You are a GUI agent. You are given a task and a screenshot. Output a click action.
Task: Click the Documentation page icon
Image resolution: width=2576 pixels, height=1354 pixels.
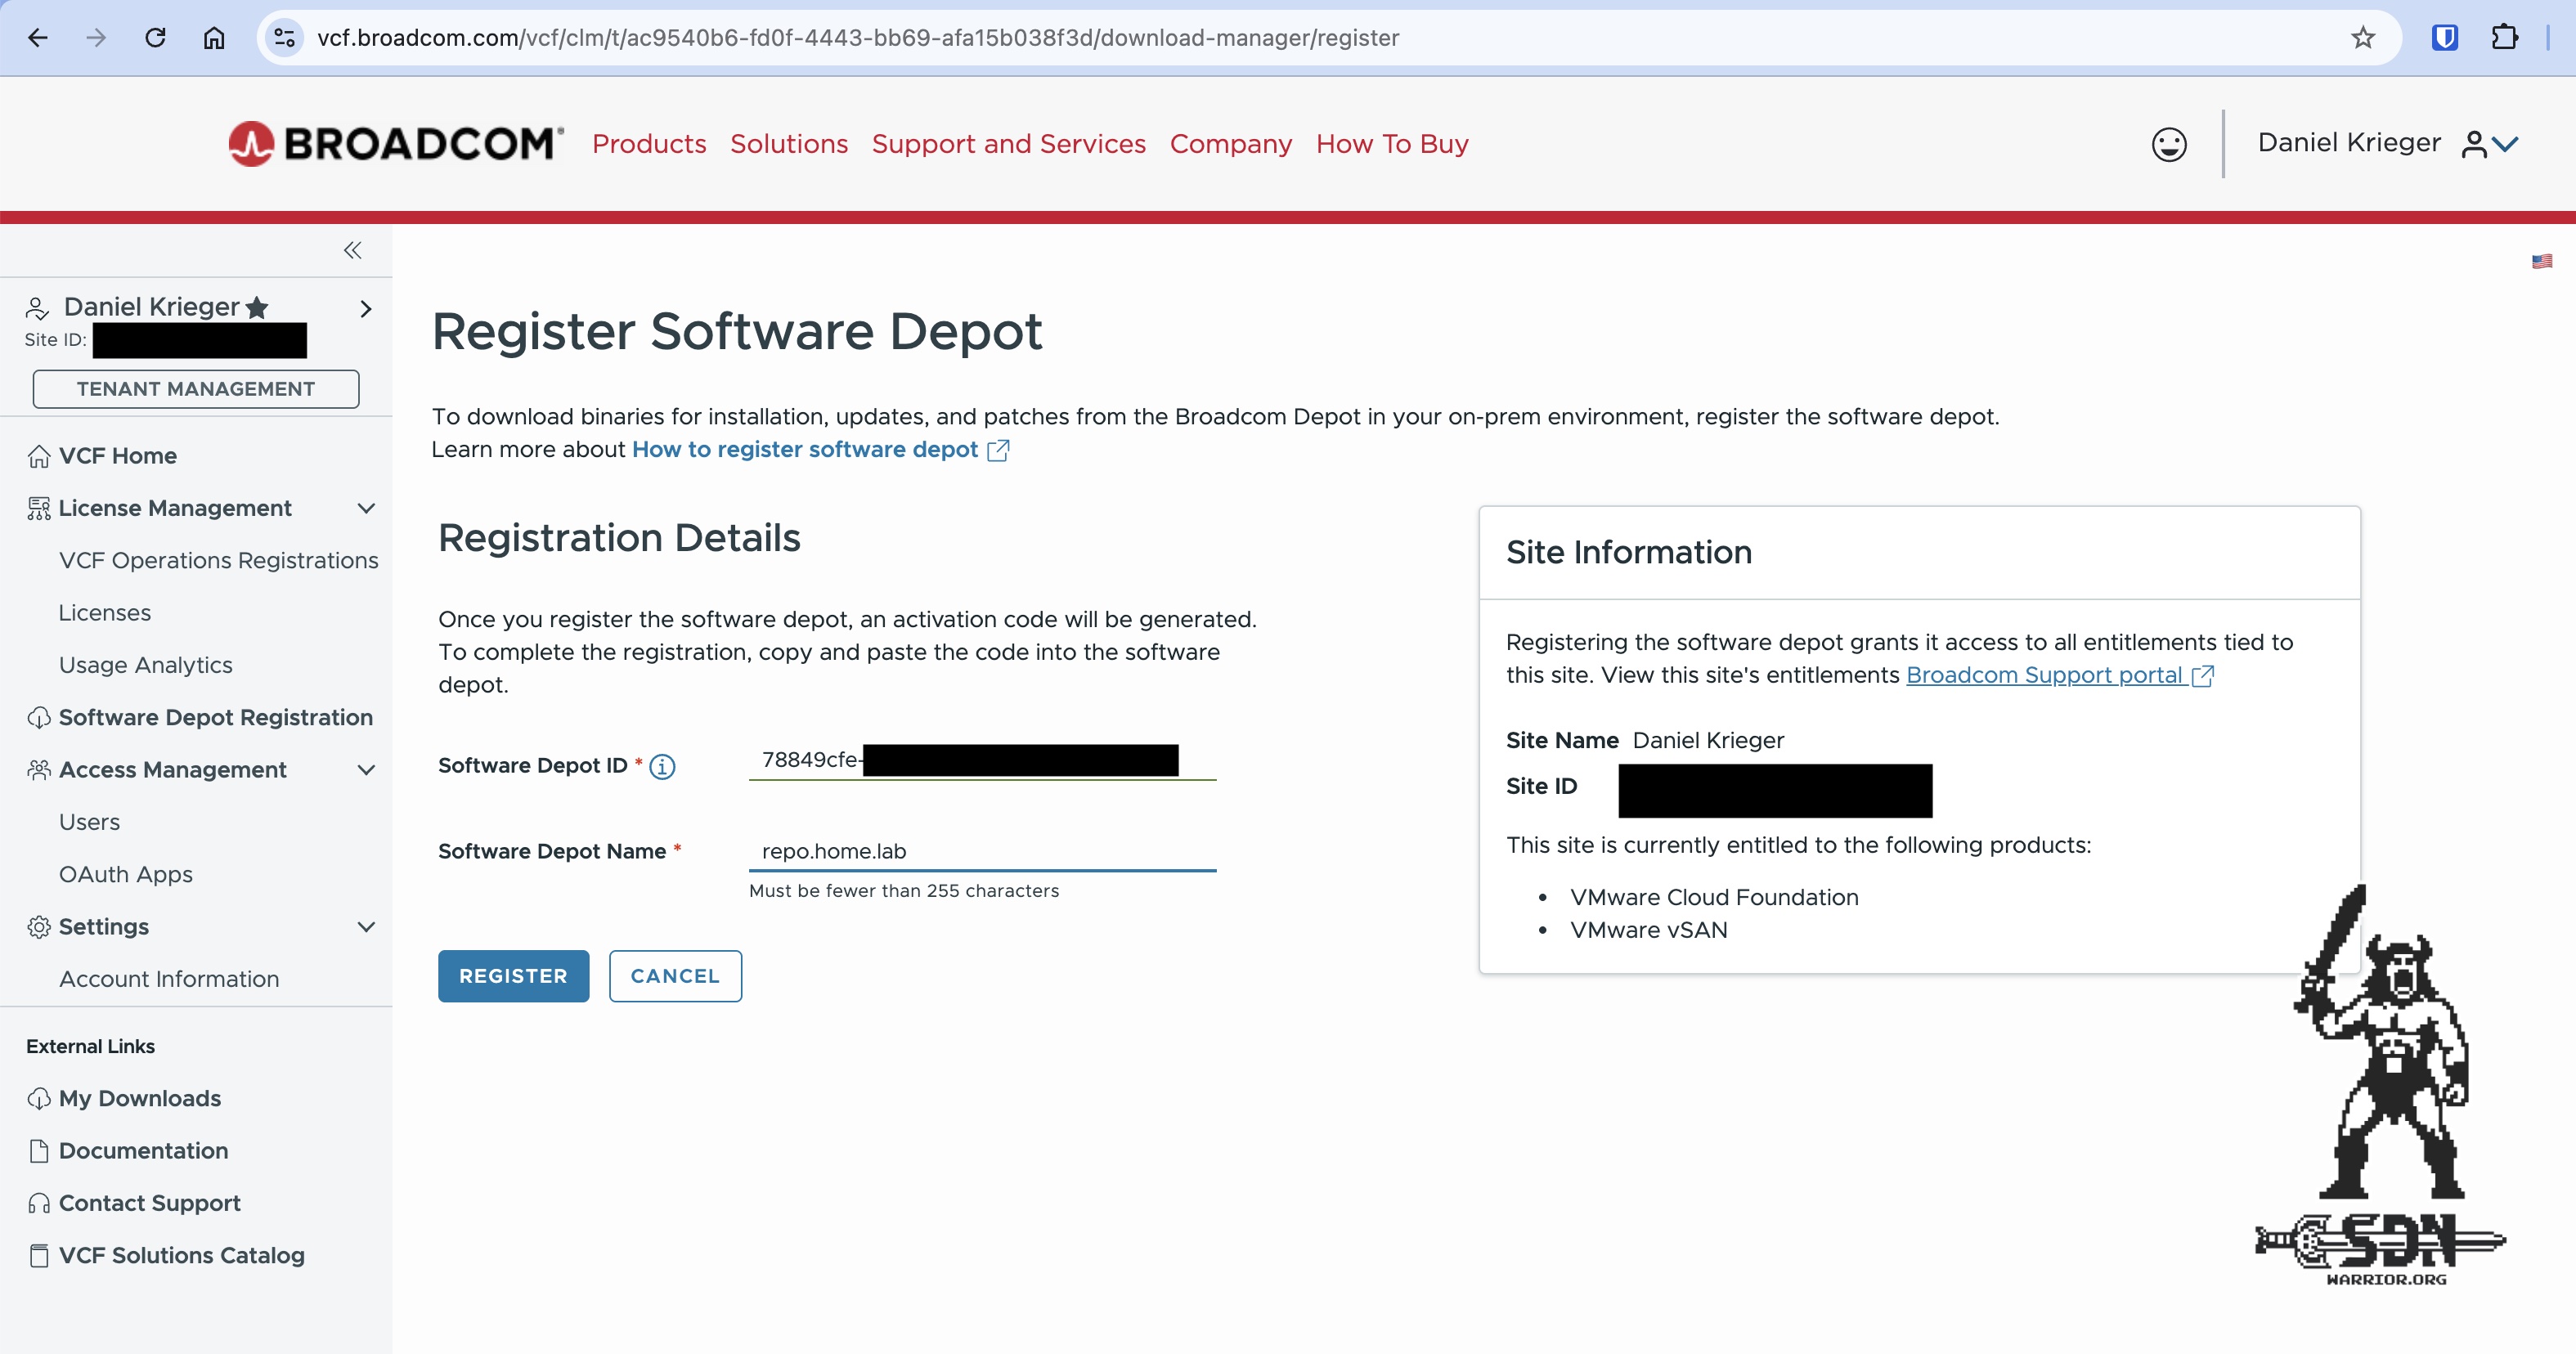39,1151
